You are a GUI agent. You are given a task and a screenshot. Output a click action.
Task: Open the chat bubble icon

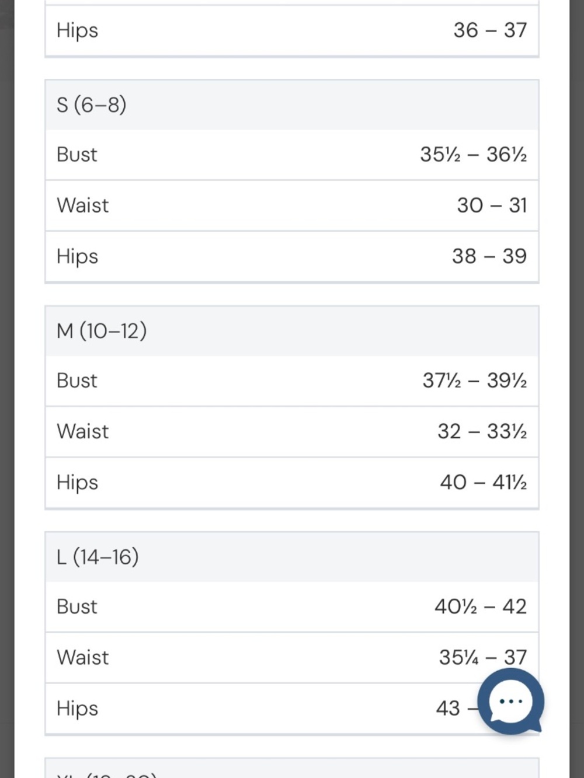(x=510, y=702)
